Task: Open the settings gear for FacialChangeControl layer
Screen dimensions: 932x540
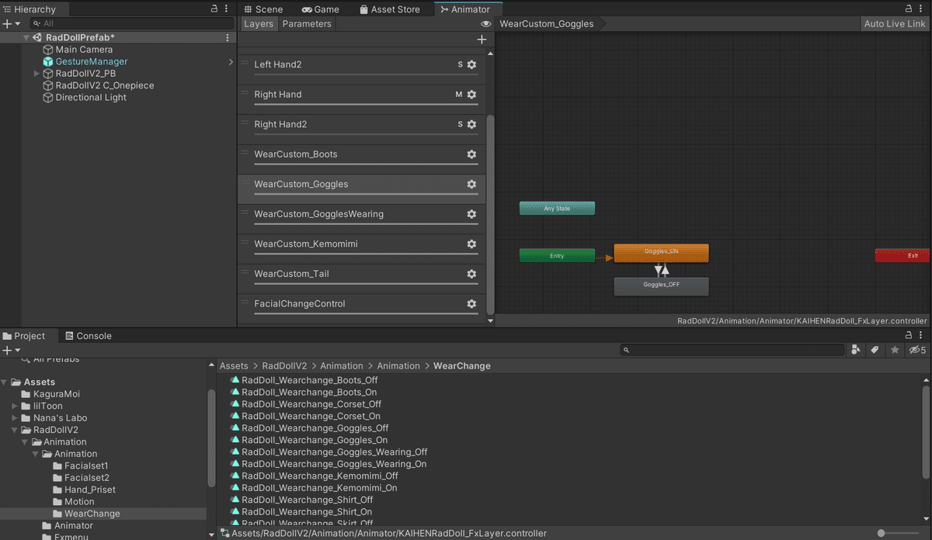Action: [x=471, y=304]
